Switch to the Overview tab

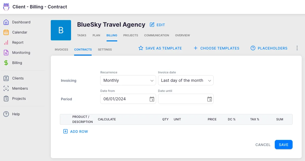[x=182, y=35]
